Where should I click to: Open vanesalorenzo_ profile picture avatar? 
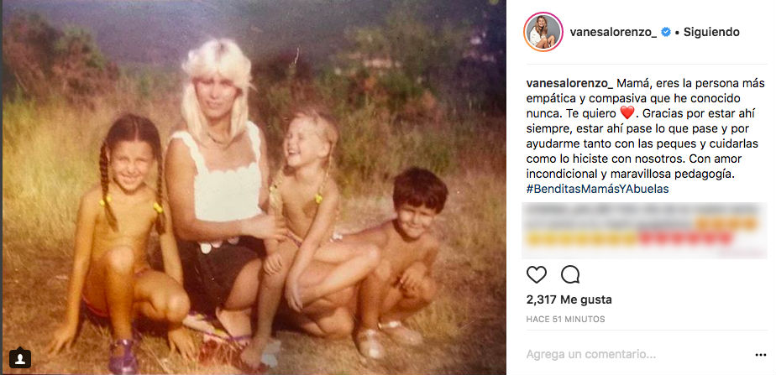tap(543, 32)
